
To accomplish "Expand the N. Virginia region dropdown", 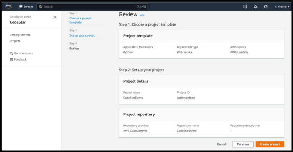I will 282,6.
